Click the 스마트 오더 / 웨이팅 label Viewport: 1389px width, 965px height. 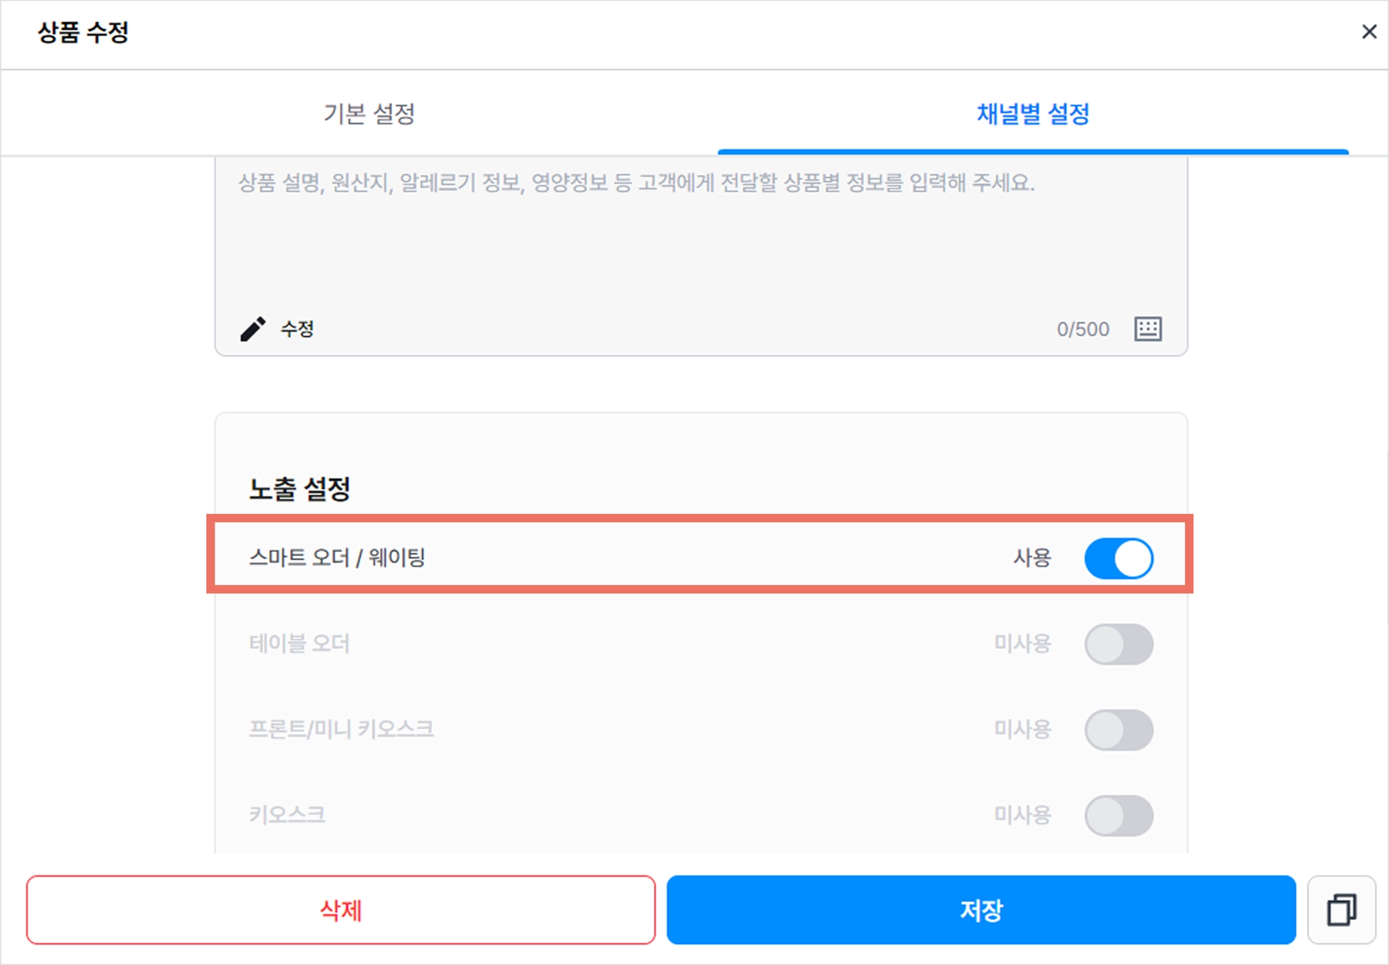337,557
